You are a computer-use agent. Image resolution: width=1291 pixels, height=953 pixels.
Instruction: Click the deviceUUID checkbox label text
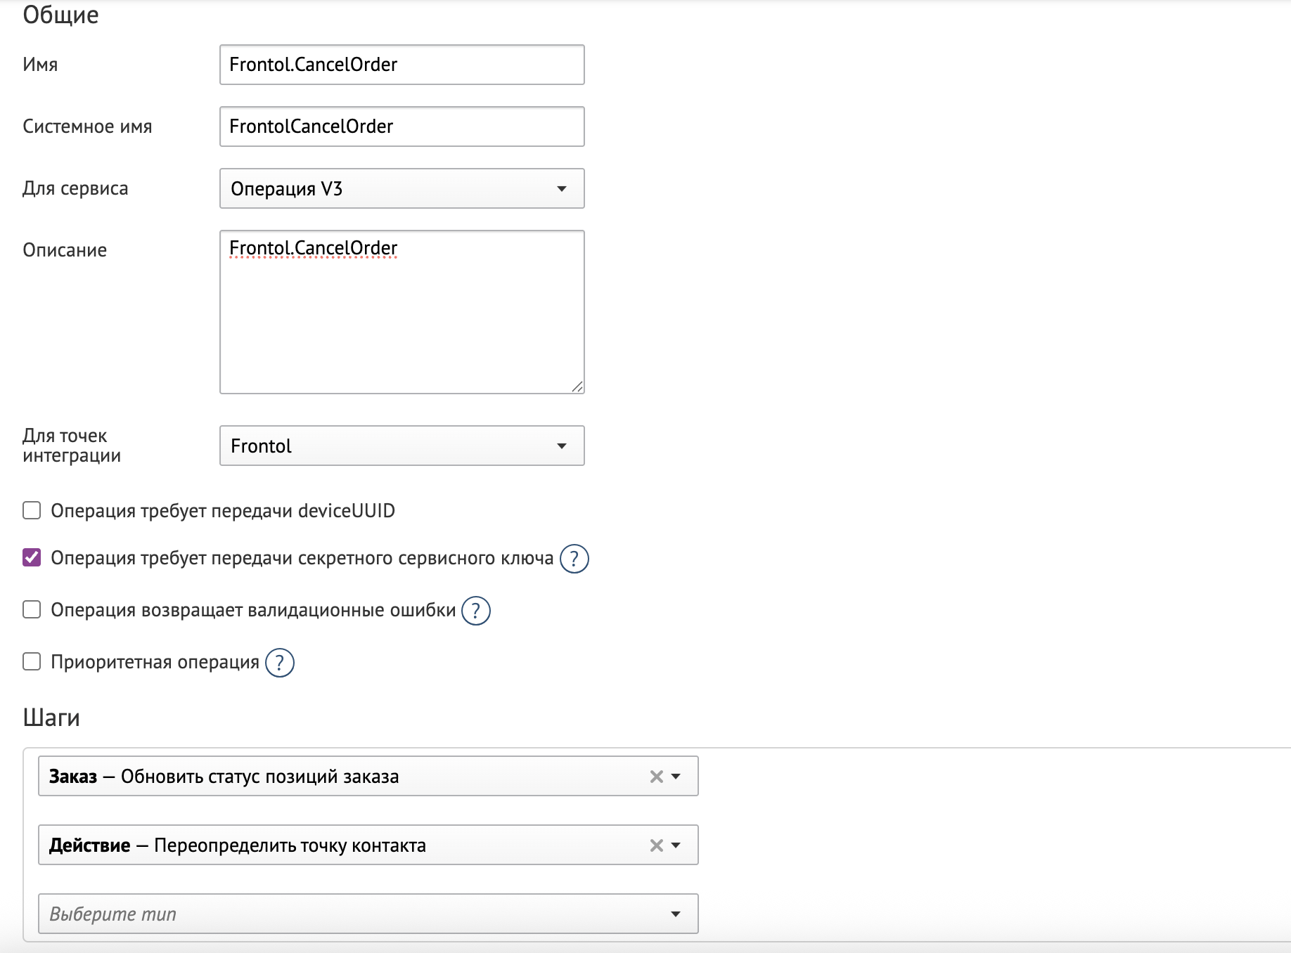223,511
